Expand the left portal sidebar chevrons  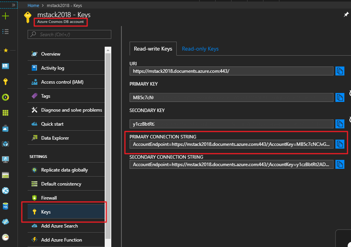pos(14,5)
